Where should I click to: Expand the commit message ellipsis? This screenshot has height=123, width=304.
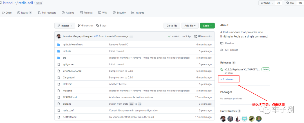(x=131, y=37)
